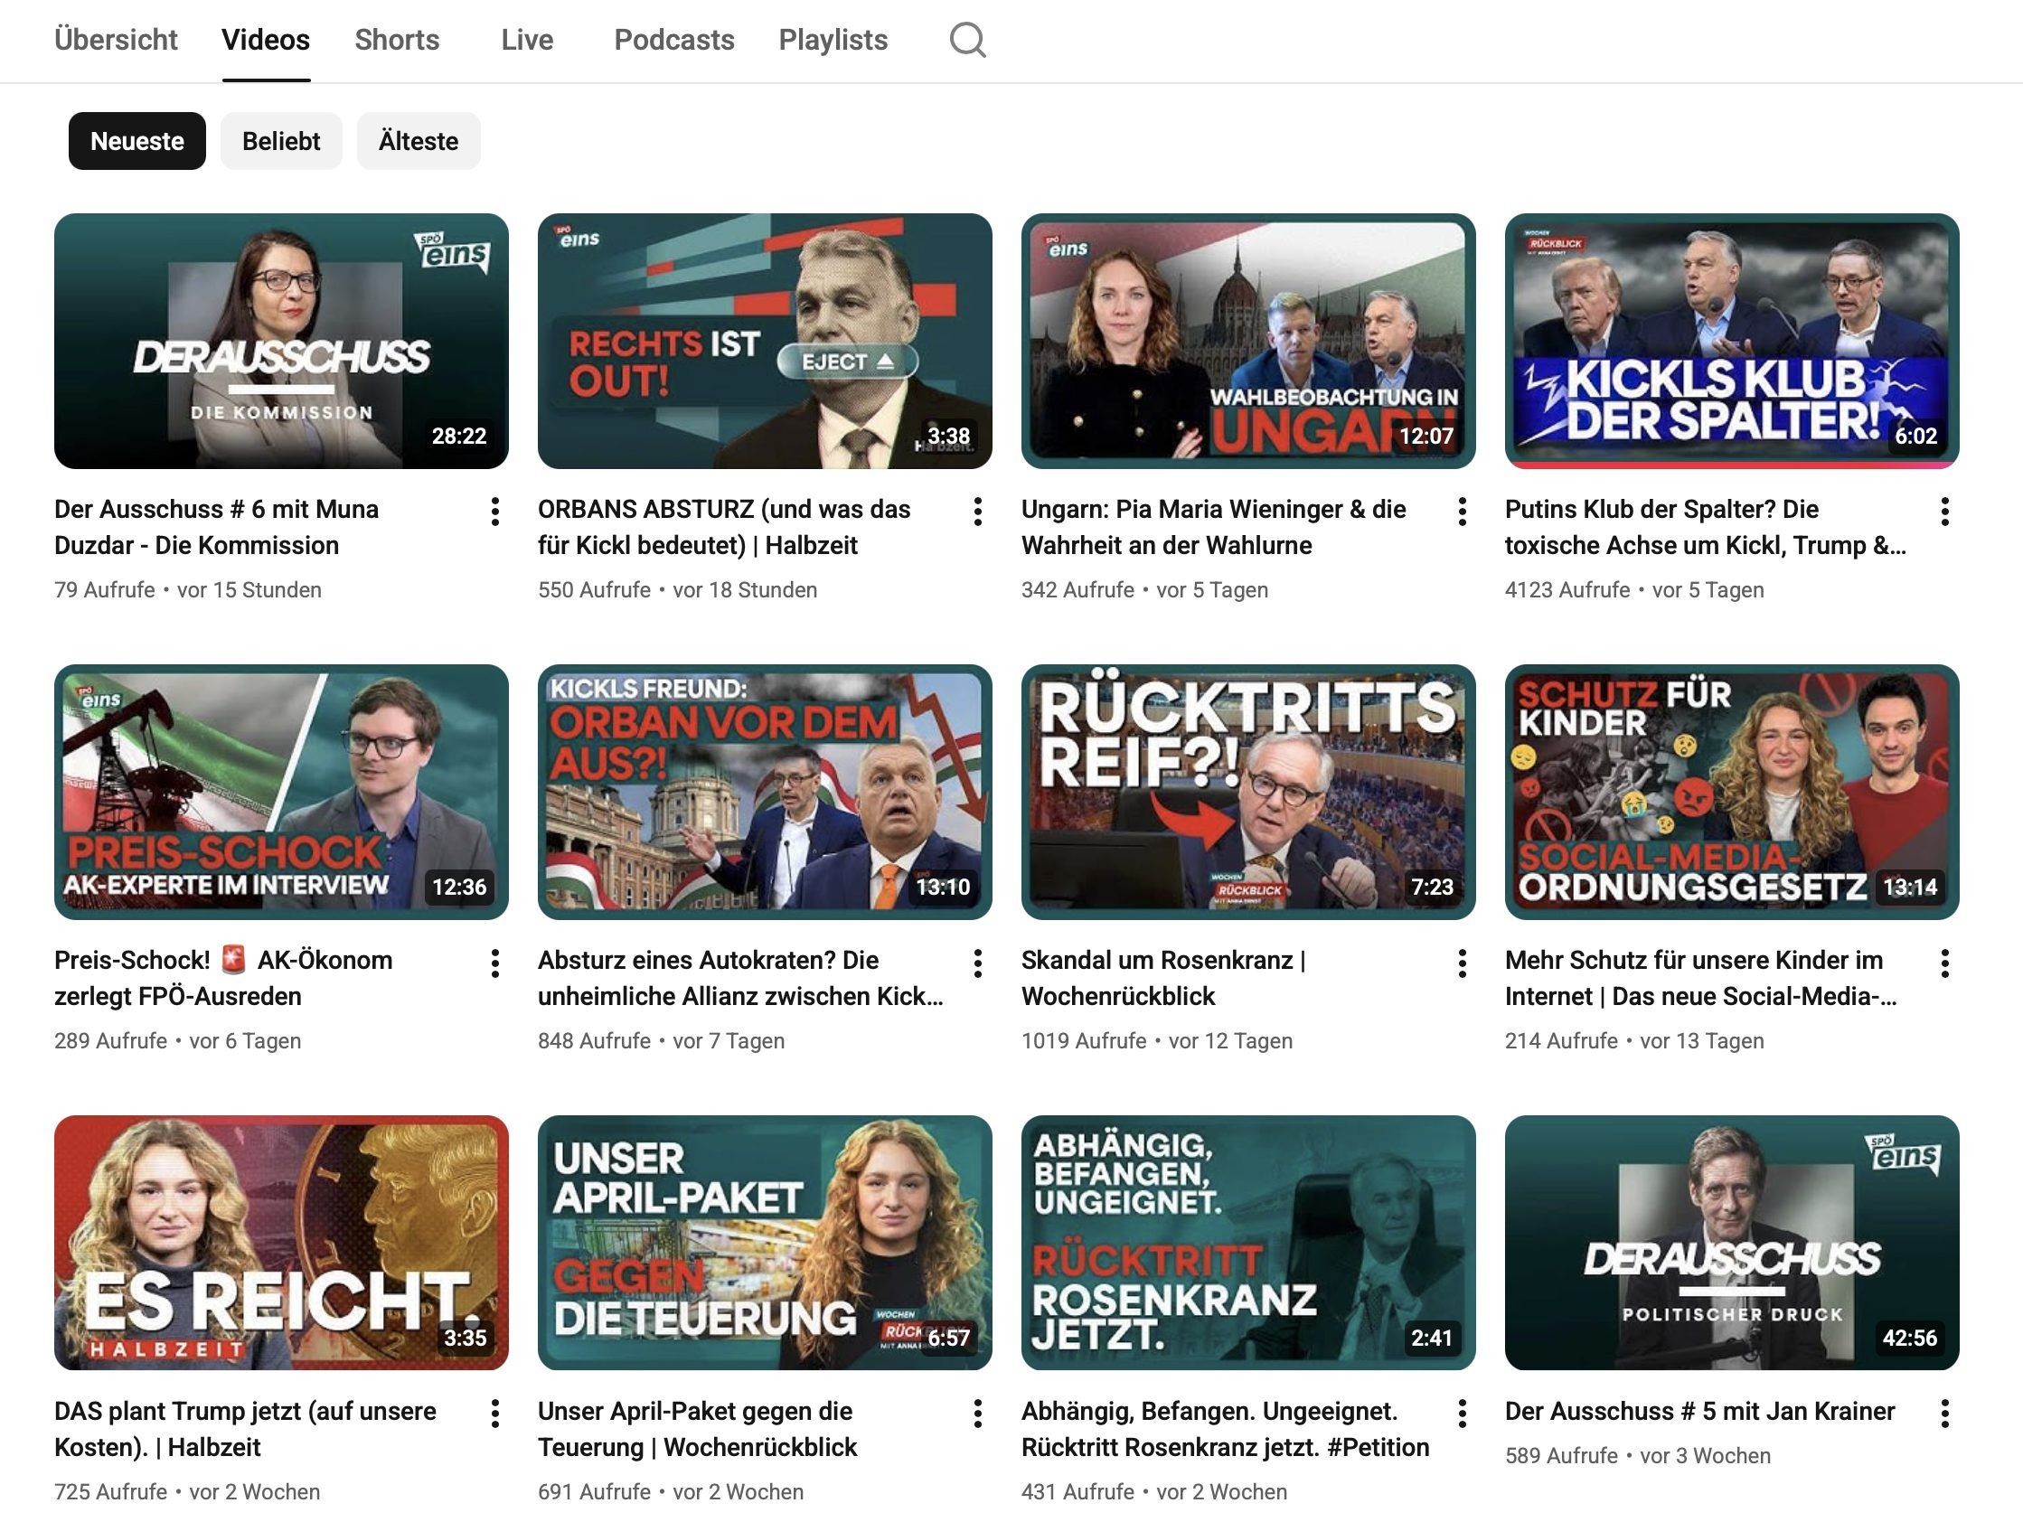Open more options for Der Ausschuss # 5 video

pos(1945,1414)
